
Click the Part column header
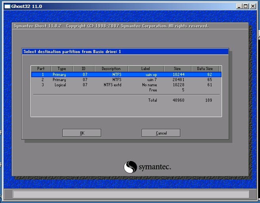click(x=41, y=69)
